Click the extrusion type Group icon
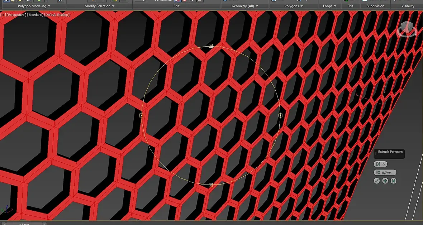The width and height of the screenshot is (423, 225). 378,164
